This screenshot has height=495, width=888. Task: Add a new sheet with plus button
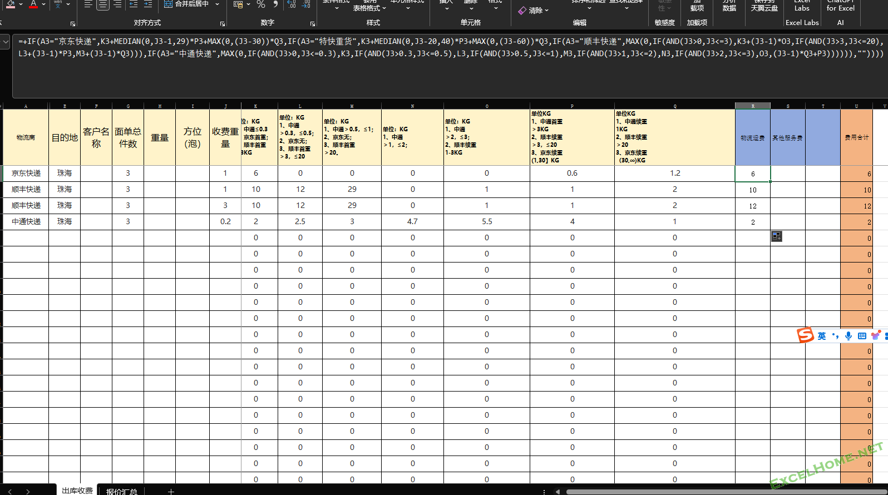(x=171, y=491)
